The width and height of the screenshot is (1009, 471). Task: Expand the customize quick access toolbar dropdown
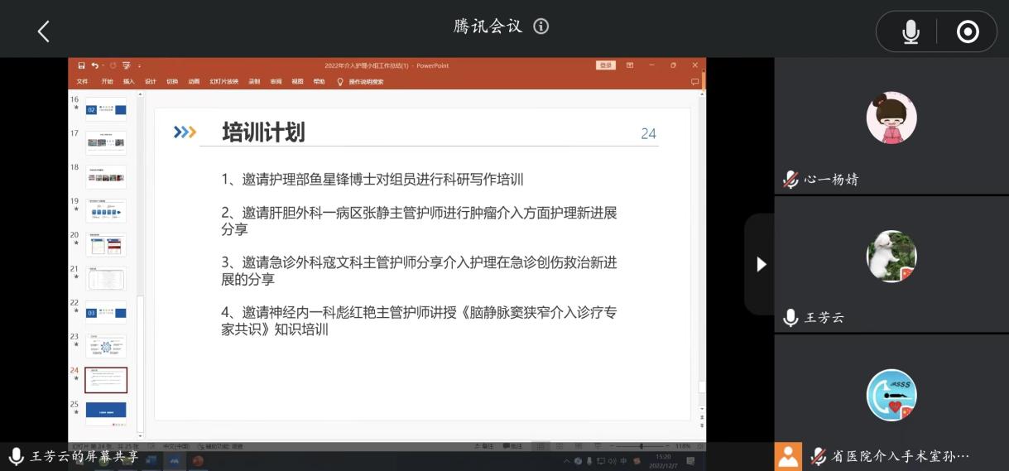pos(139,65)
